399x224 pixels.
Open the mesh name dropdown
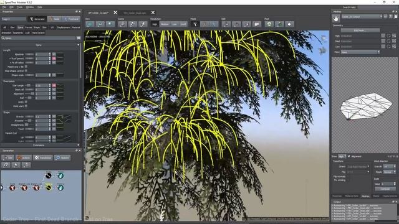point(362,17)
